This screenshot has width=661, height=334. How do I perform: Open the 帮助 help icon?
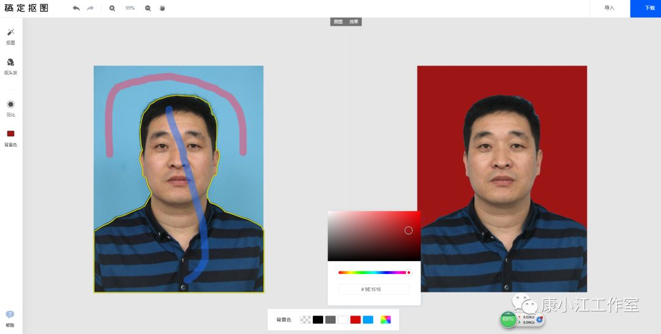tap(10, 317)
